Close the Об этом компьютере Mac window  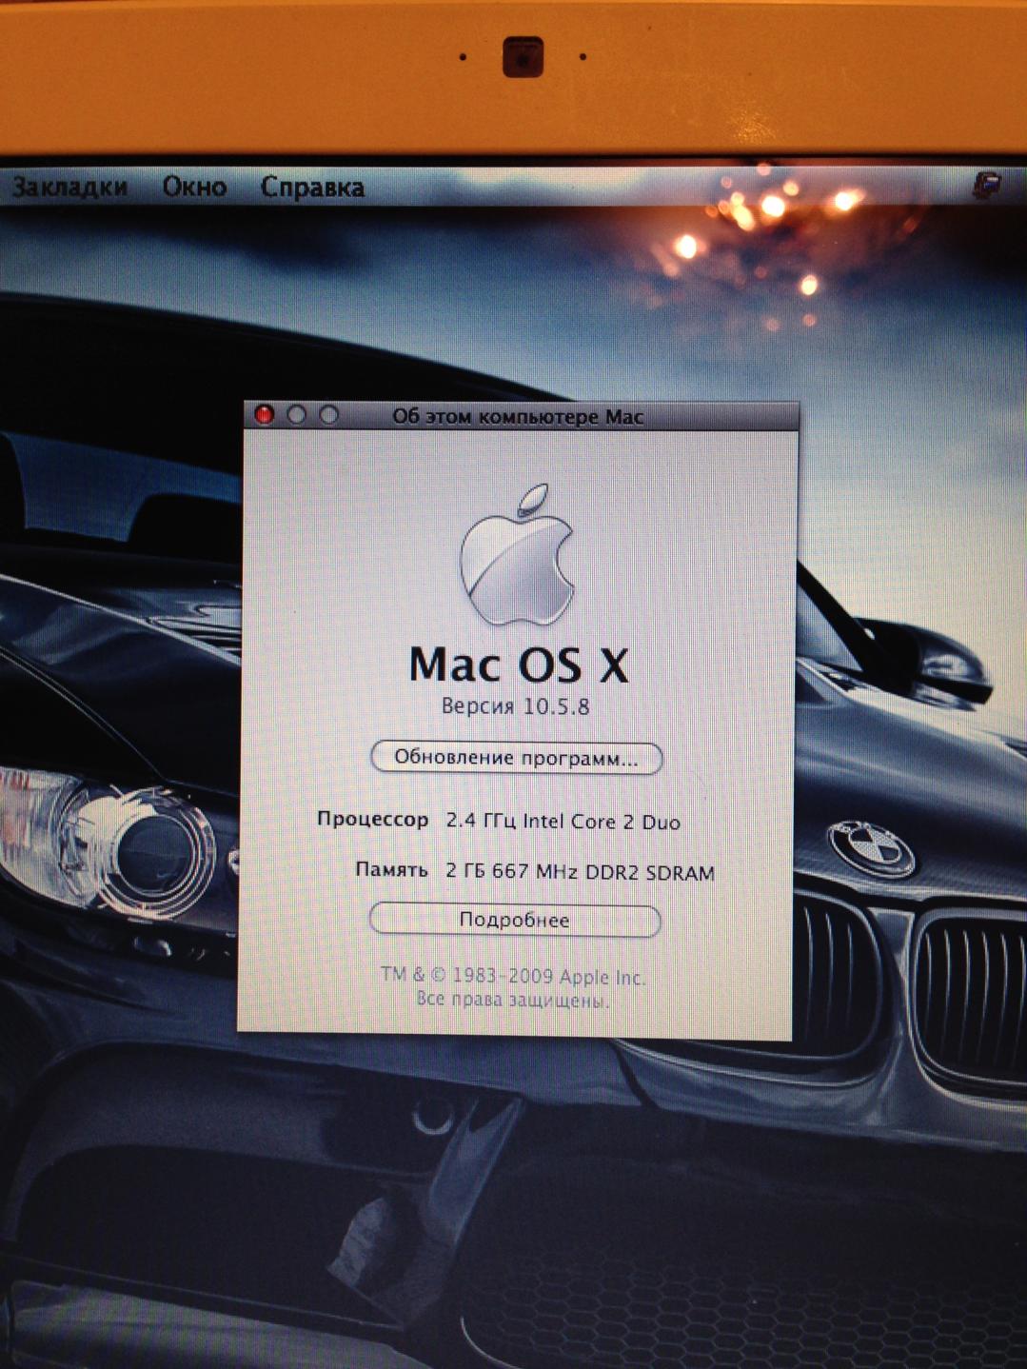point(265,414)
